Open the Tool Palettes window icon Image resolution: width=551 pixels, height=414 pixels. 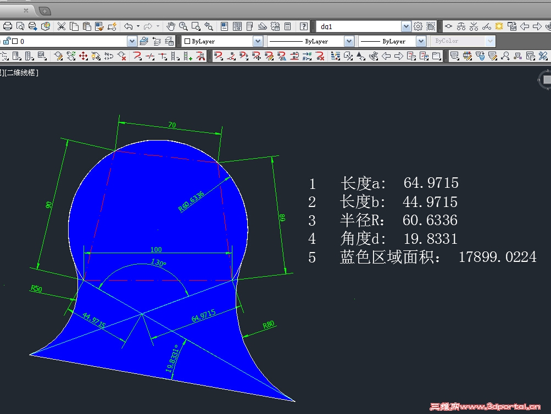(x=250, y=26)
